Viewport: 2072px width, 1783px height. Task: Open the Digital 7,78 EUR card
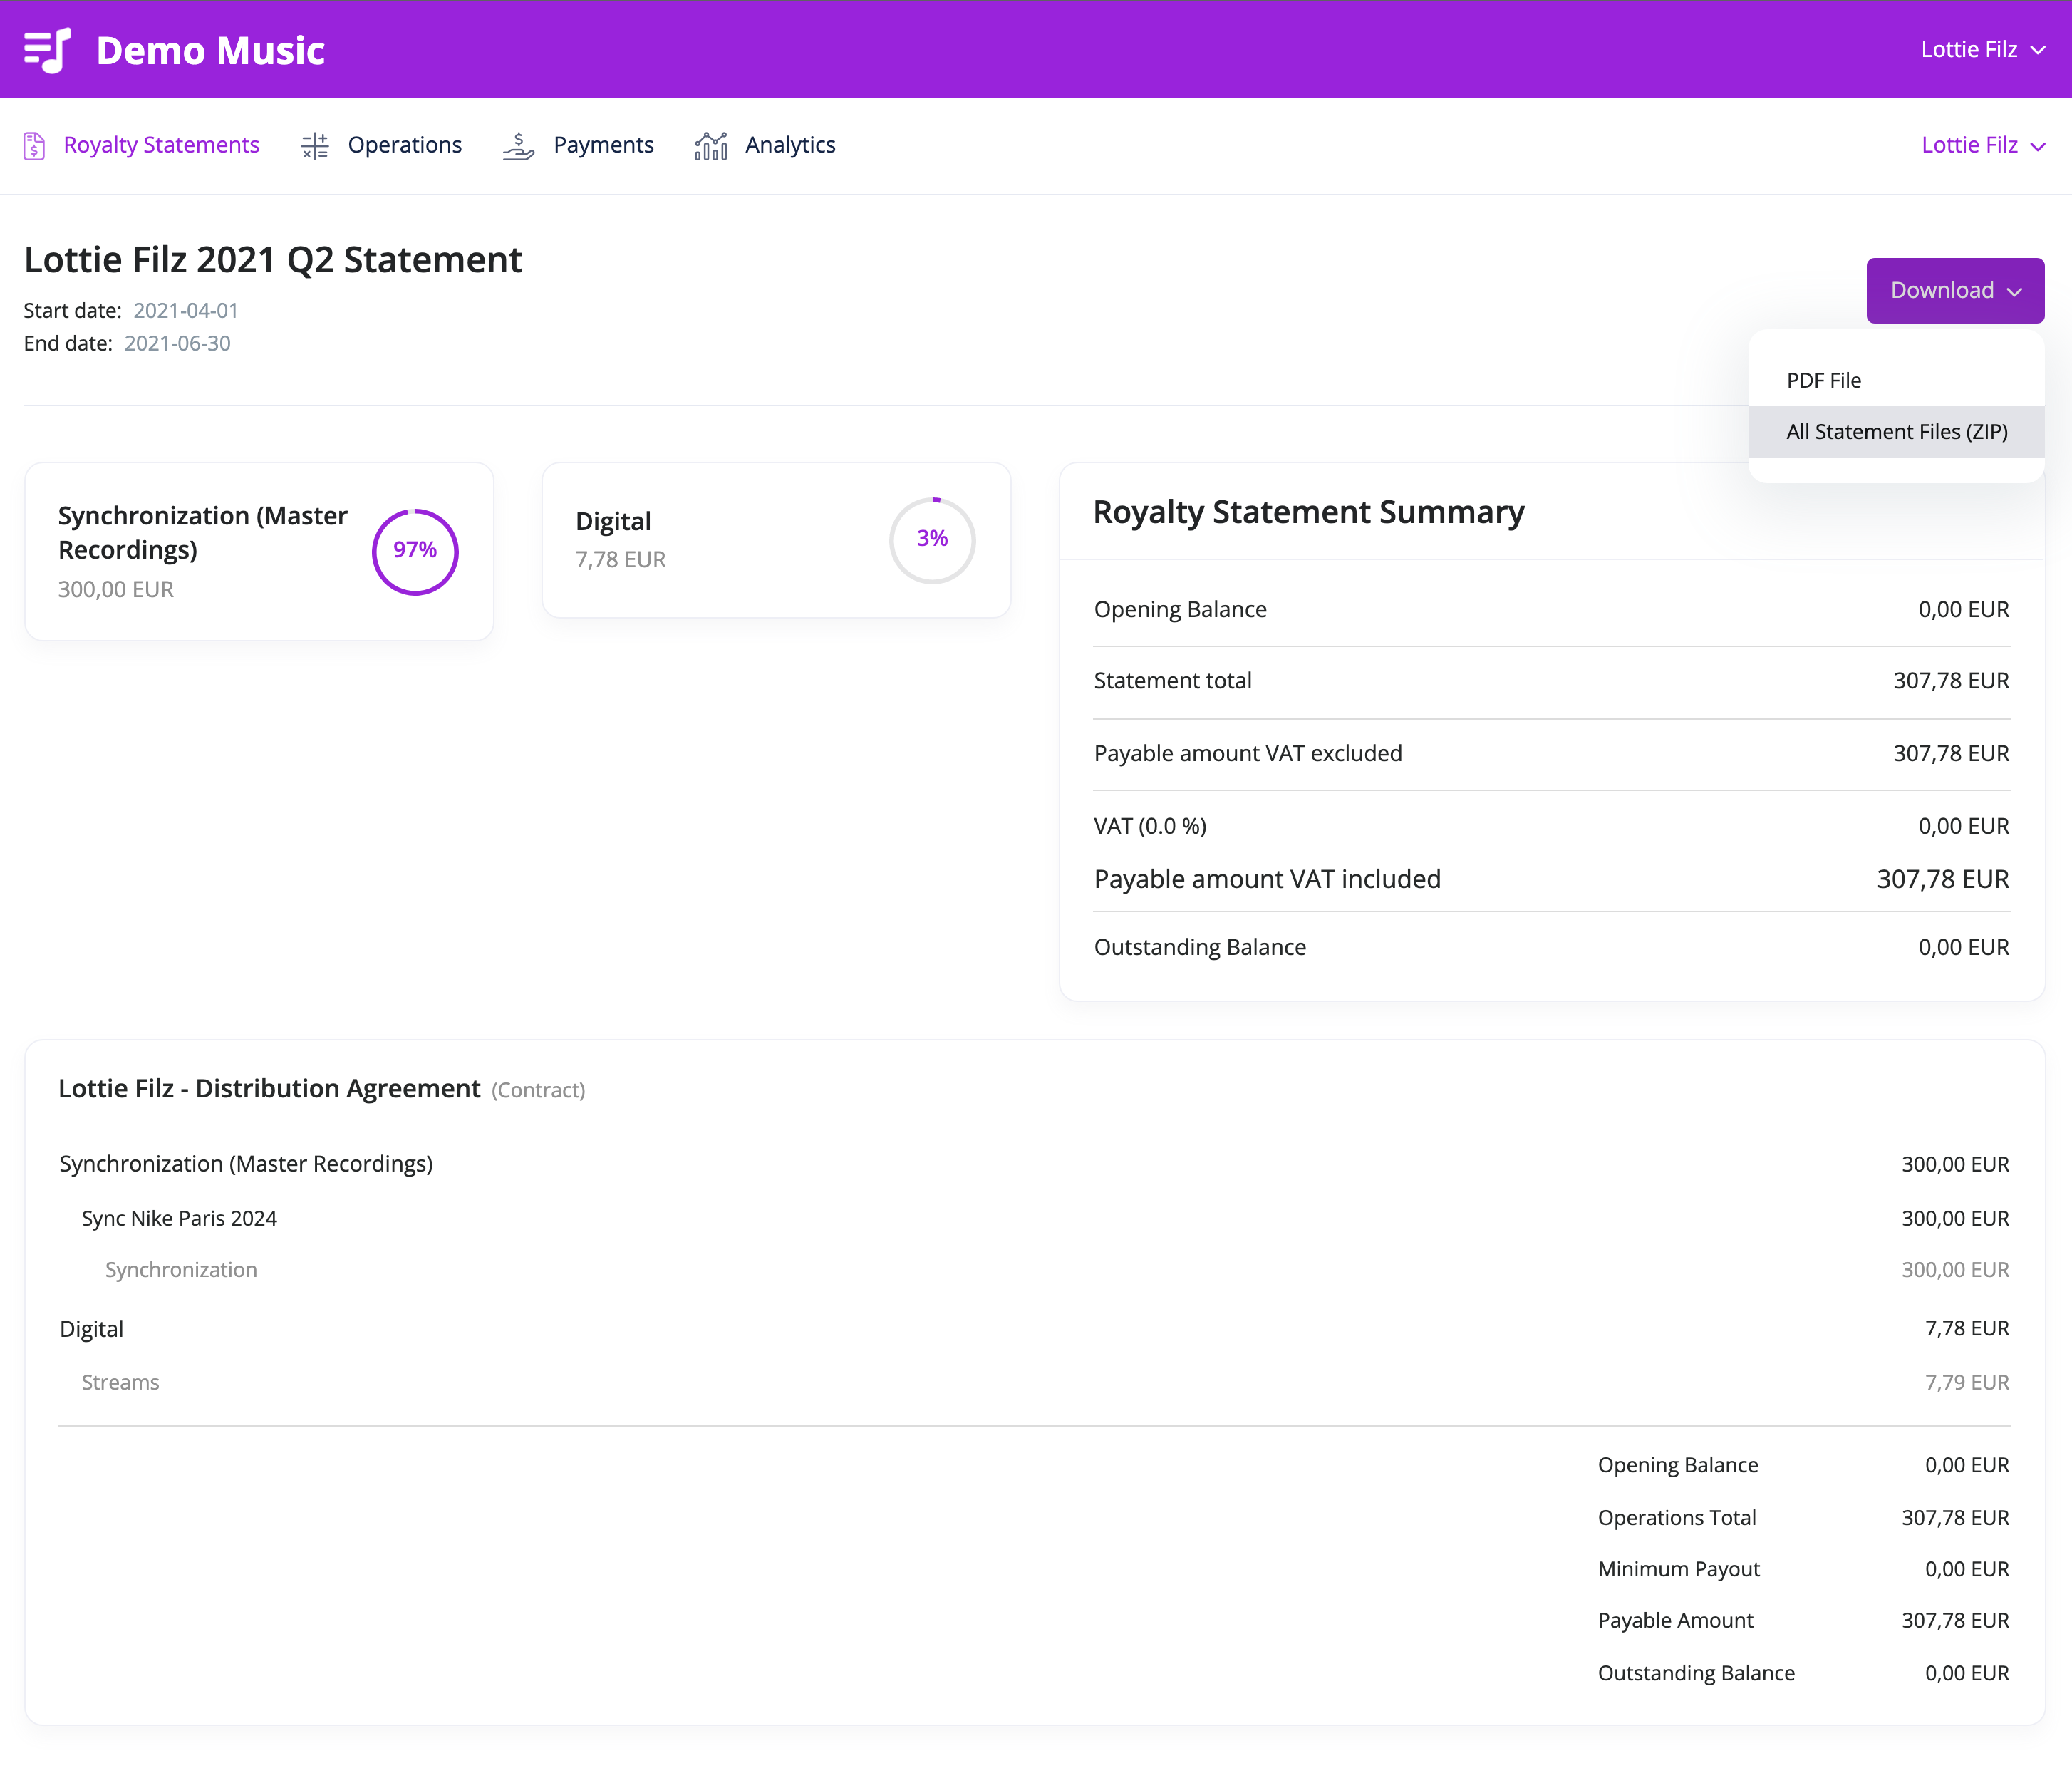pos(776,540)
